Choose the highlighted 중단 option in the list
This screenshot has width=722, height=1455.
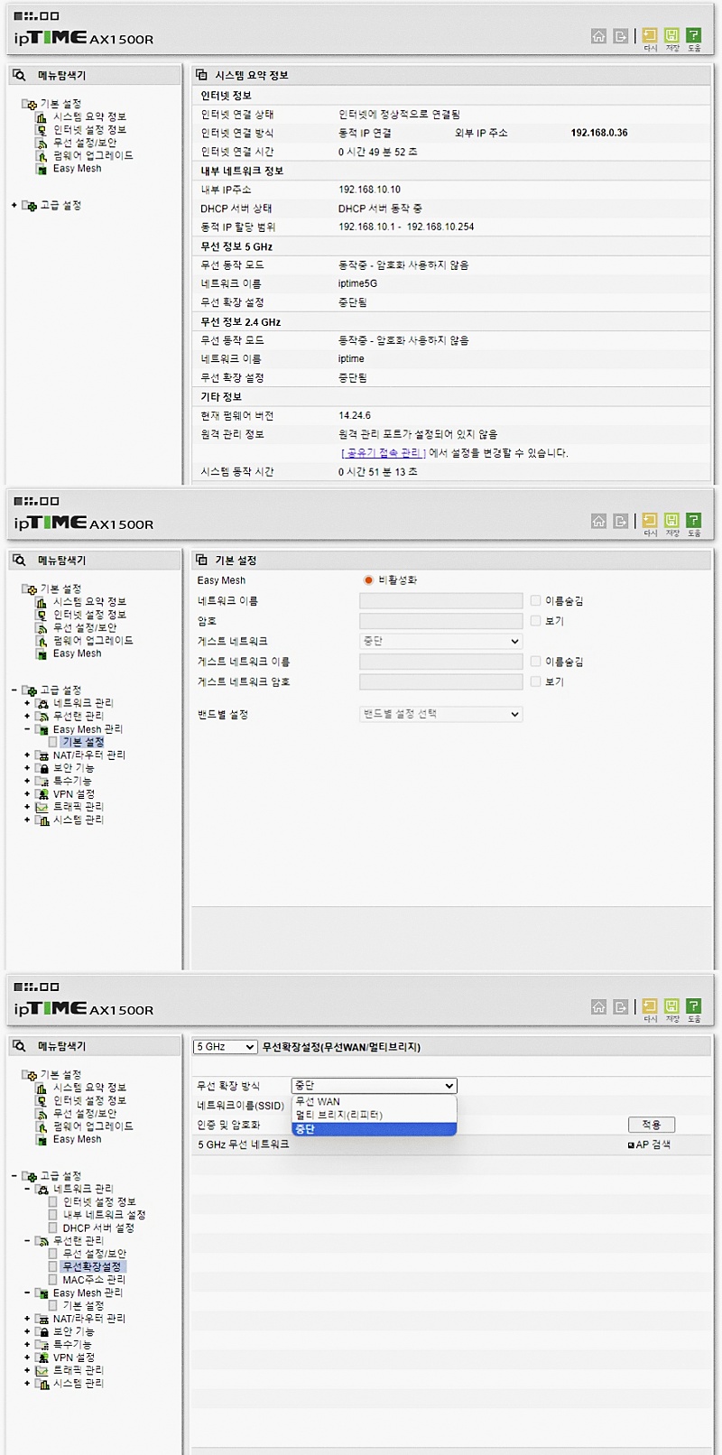[x=374, y=1129]
